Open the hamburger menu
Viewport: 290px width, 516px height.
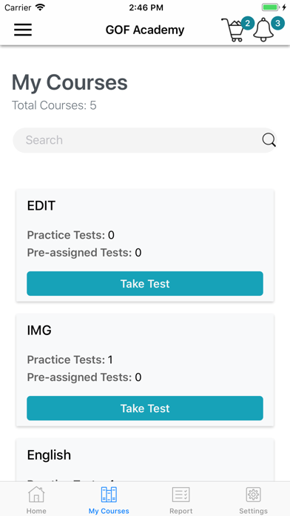23,30
